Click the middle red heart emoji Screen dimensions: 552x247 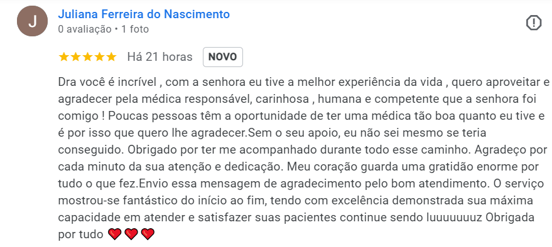[131, 234]
